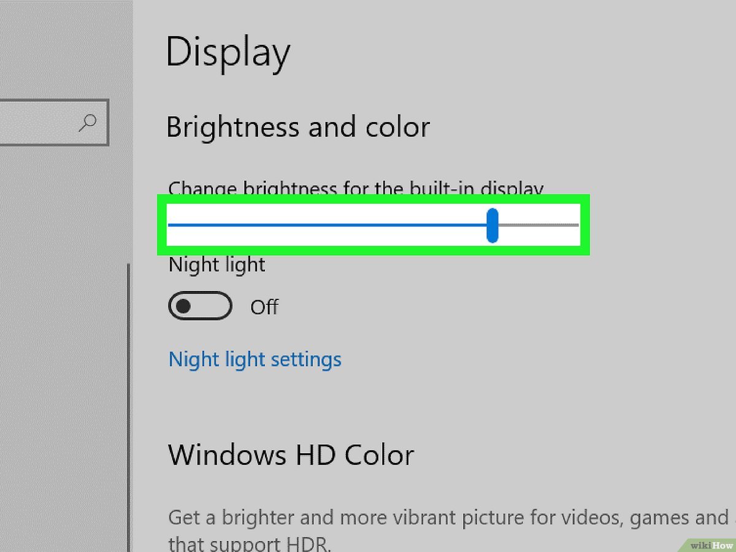Turn on the Night light switch

[200, 307]
